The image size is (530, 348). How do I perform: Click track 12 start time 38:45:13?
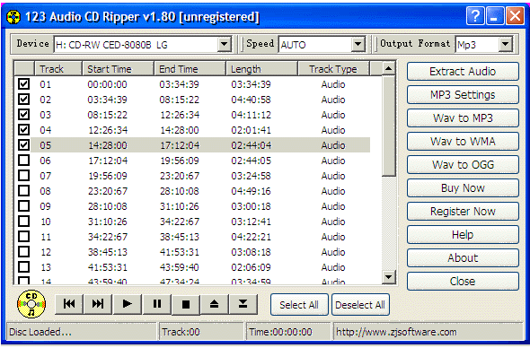click(x=108, y=252)
